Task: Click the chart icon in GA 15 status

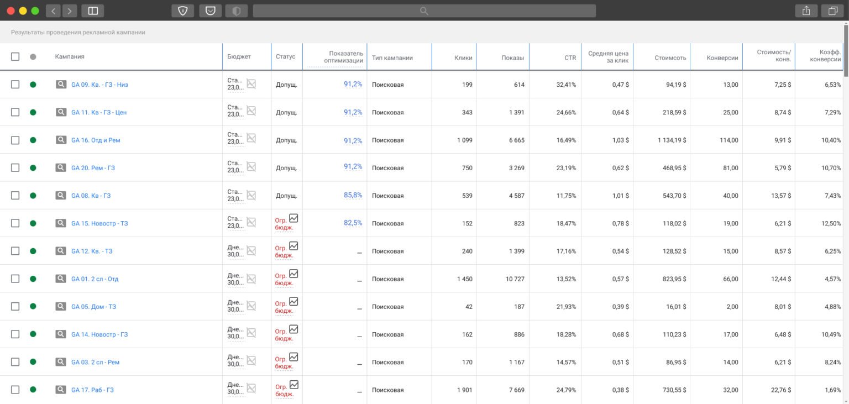Action: click(x=294, y=218)
